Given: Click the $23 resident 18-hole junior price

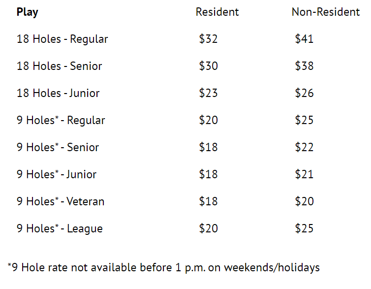Looking at the screenshot, I should [x=208, y=94].
